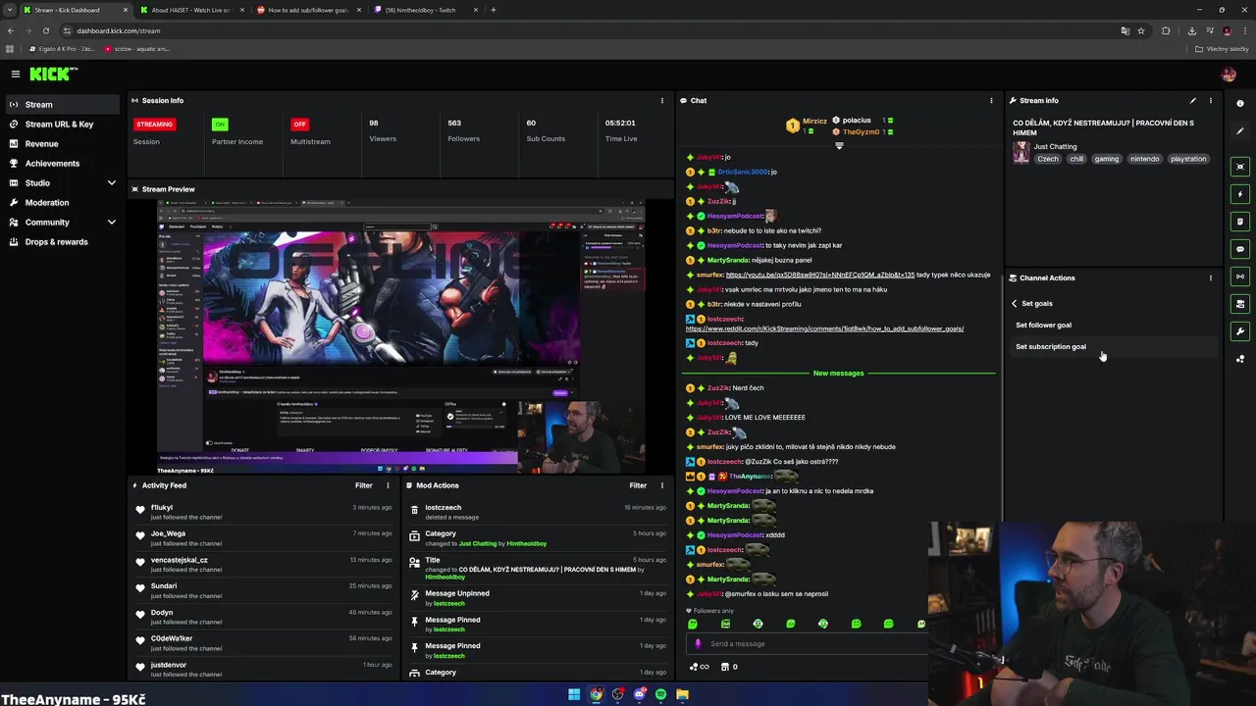Open Windows Start menu
The height and width of the screenshot is (706, 1256).
574,694
